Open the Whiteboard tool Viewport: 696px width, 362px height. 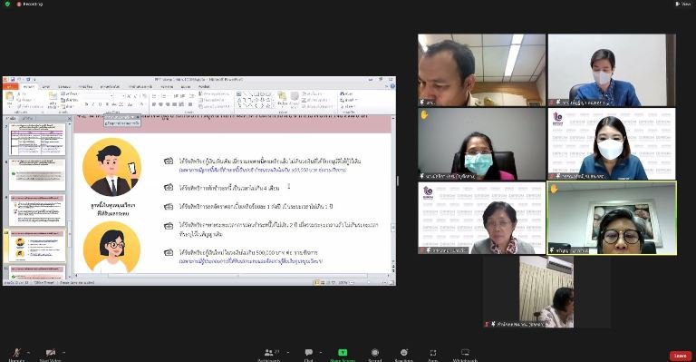[465, 354]
